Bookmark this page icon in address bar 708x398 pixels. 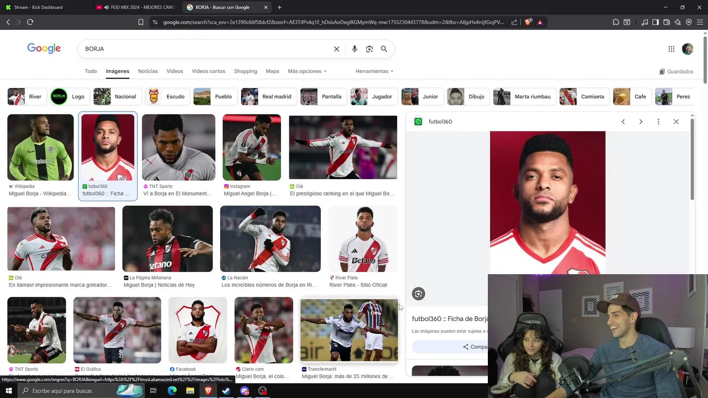140,22
